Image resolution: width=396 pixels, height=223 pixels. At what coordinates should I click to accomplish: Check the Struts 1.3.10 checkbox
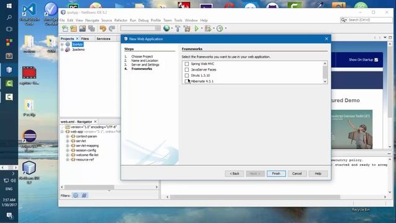click(x=187, y=76)
